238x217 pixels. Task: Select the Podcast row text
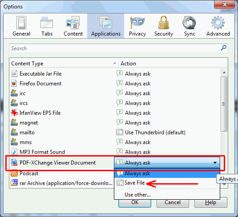tap(29, 173)
